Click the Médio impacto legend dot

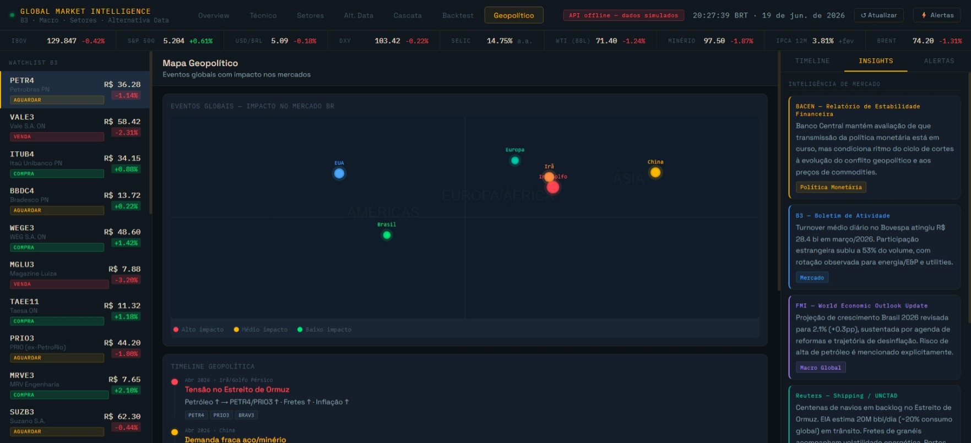point(236,330)
